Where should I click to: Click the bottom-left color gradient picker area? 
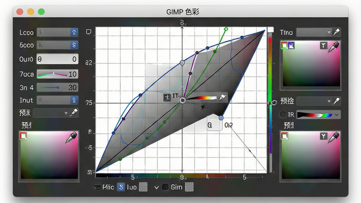[49, 155]
